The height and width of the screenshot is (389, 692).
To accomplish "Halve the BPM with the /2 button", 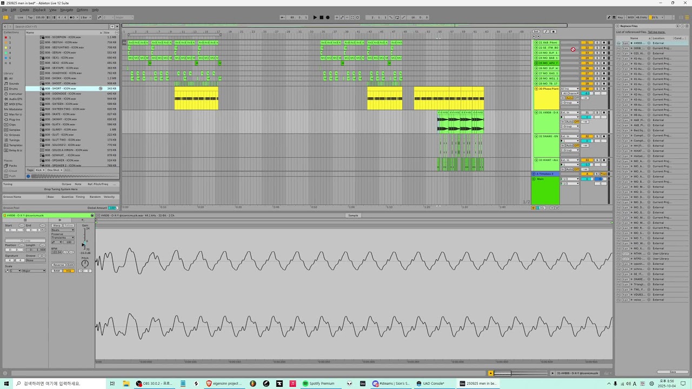I will click(x=66, y=252).
